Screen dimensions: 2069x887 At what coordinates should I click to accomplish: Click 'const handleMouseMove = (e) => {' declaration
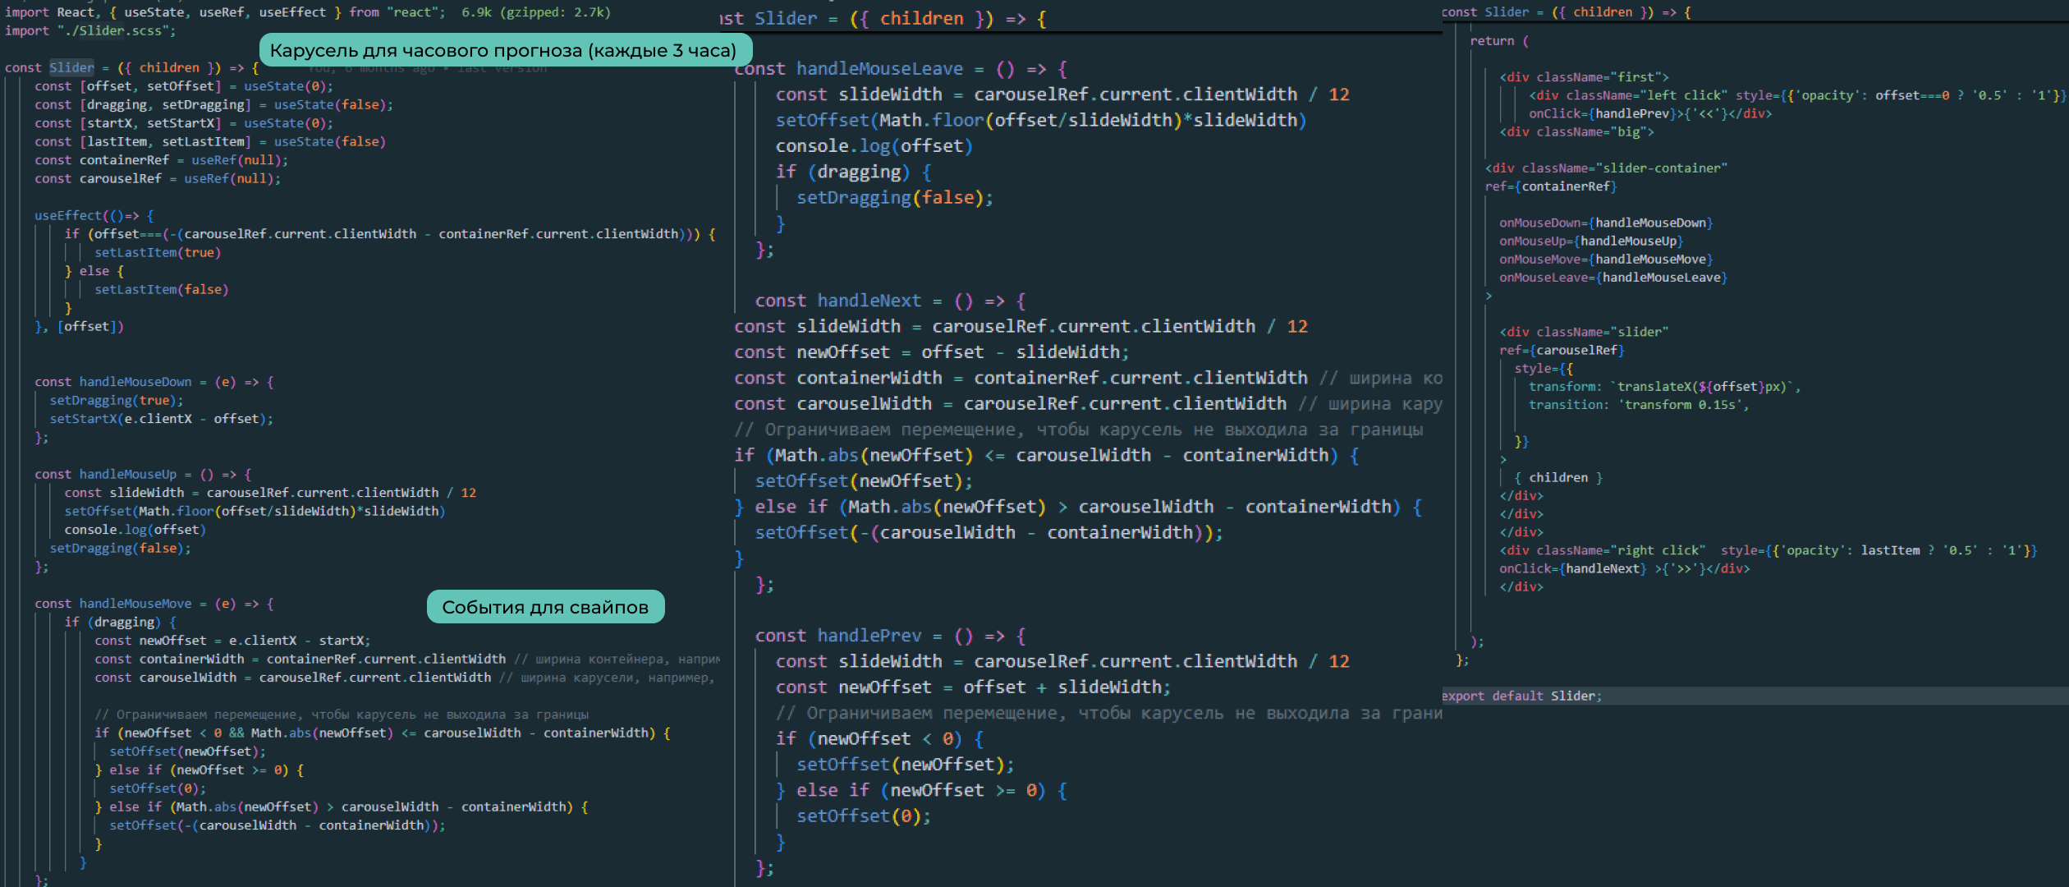pyautogui.click(x=154, y=604)
